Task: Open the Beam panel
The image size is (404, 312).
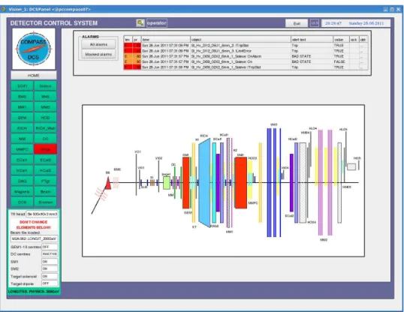Action: (45, 191)
